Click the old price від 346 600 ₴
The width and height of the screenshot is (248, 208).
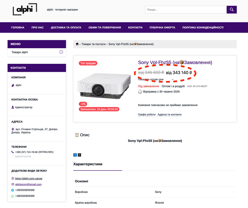click(x=151, y=72)
